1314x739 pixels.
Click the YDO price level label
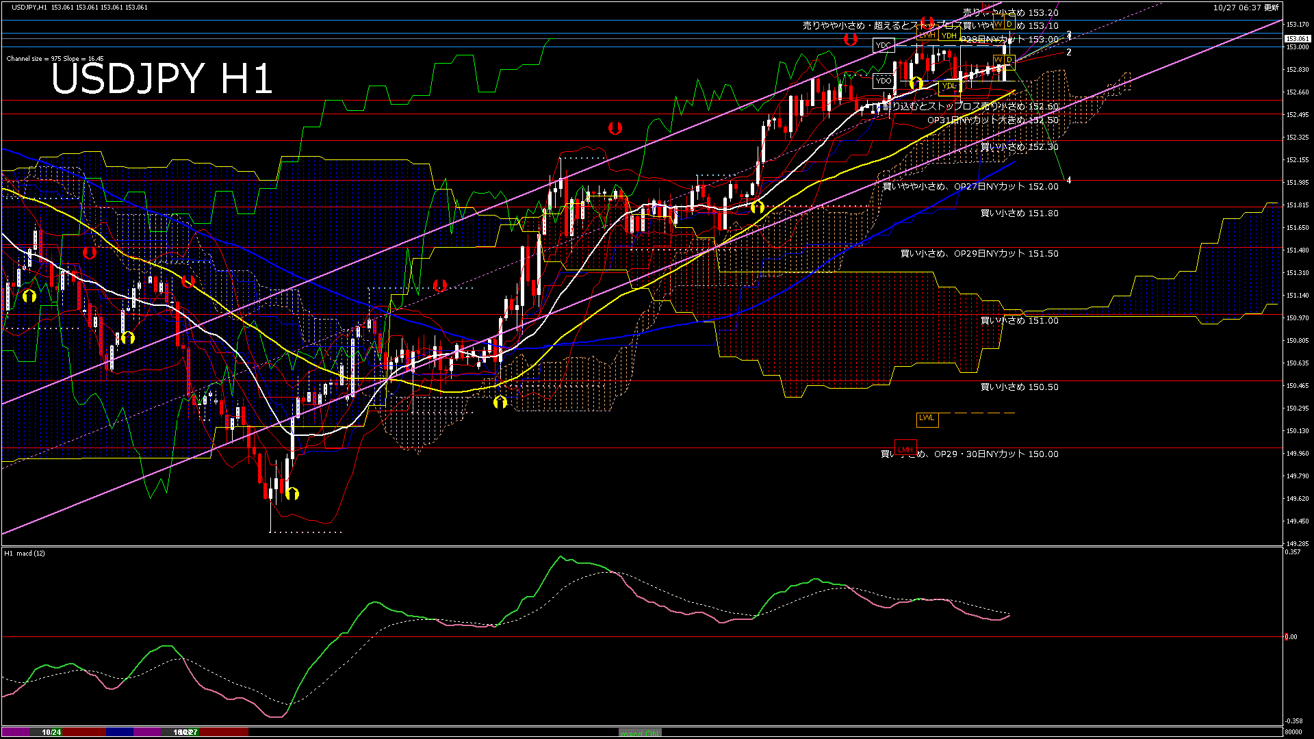click(884, 81)
